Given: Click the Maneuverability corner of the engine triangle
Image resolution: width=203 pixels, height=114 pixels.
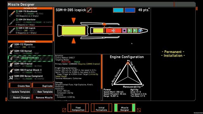Looking at the screenshot, I should (143, 85).
